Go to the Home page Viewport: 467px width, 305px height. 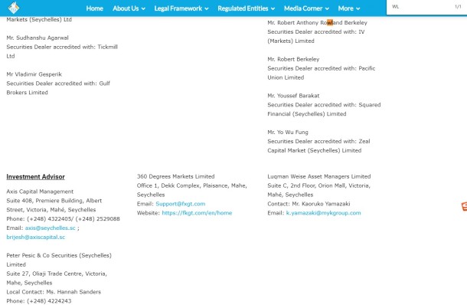tap(94, 8)
